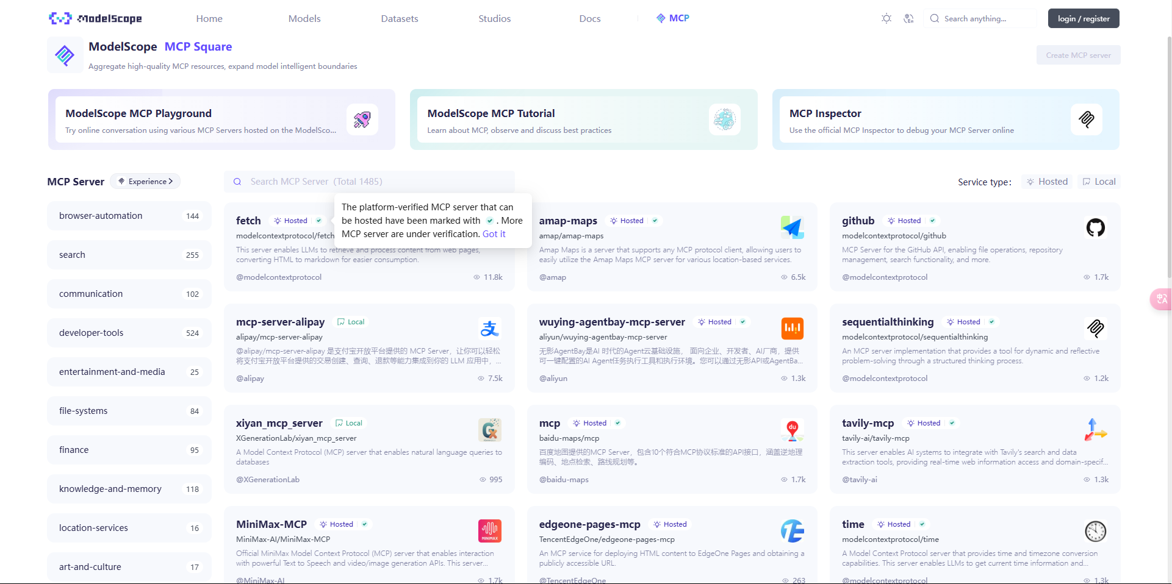This screenshot has height=584, width=1172.
Task: Click the login / register button
Action: pyautogui.click(x=1084, y=18)
